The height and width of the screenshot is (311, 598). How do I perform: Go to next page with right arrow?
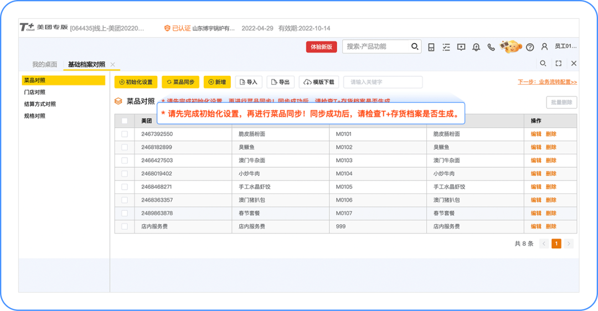click(x=569, y=243)
